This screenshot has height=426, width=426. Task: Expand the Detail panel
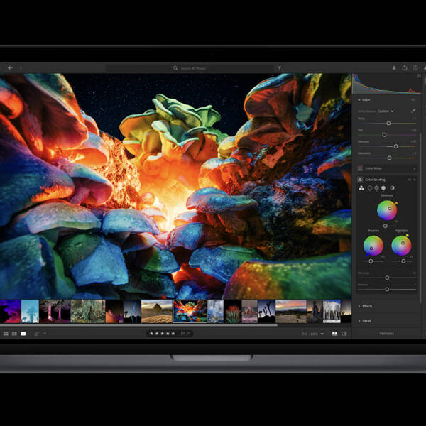pos(366,320)
